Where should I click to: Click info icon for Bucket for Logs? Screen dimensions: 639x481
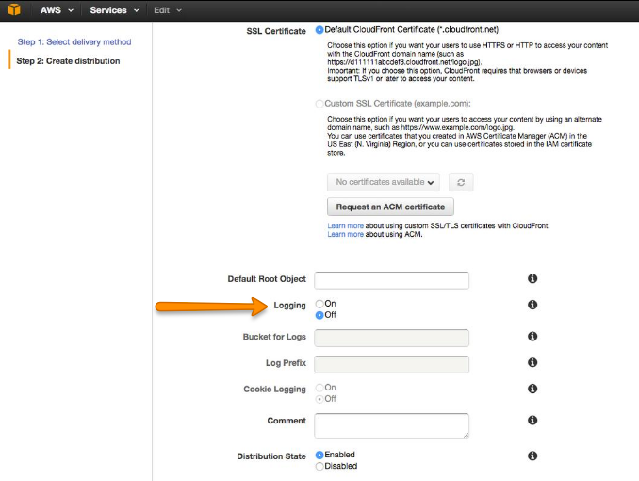tap(532, 336)
